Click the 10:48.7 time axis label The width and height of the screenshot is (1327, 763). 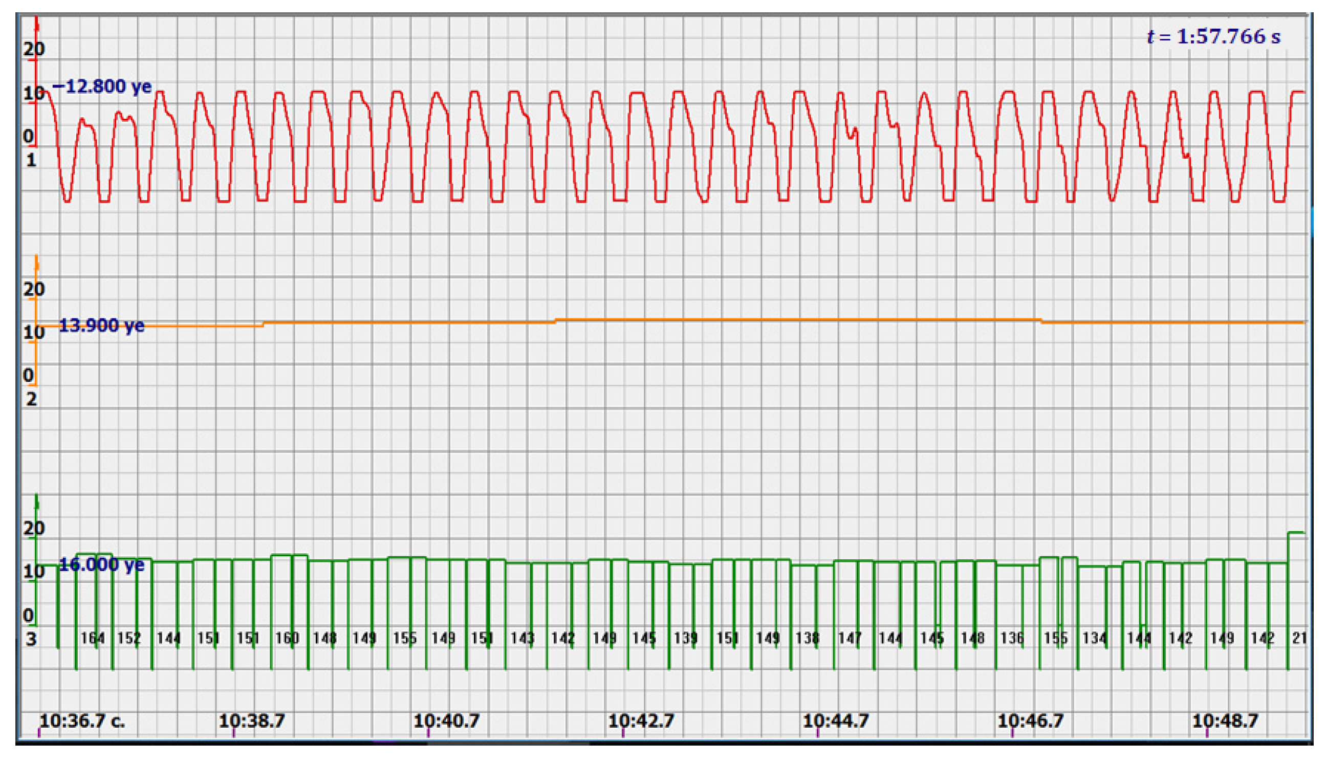(x=1225, y=722)
